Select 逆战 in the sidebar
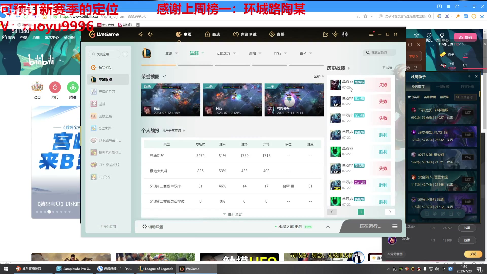This screenshot has height=274, width=487. [108, 104]
